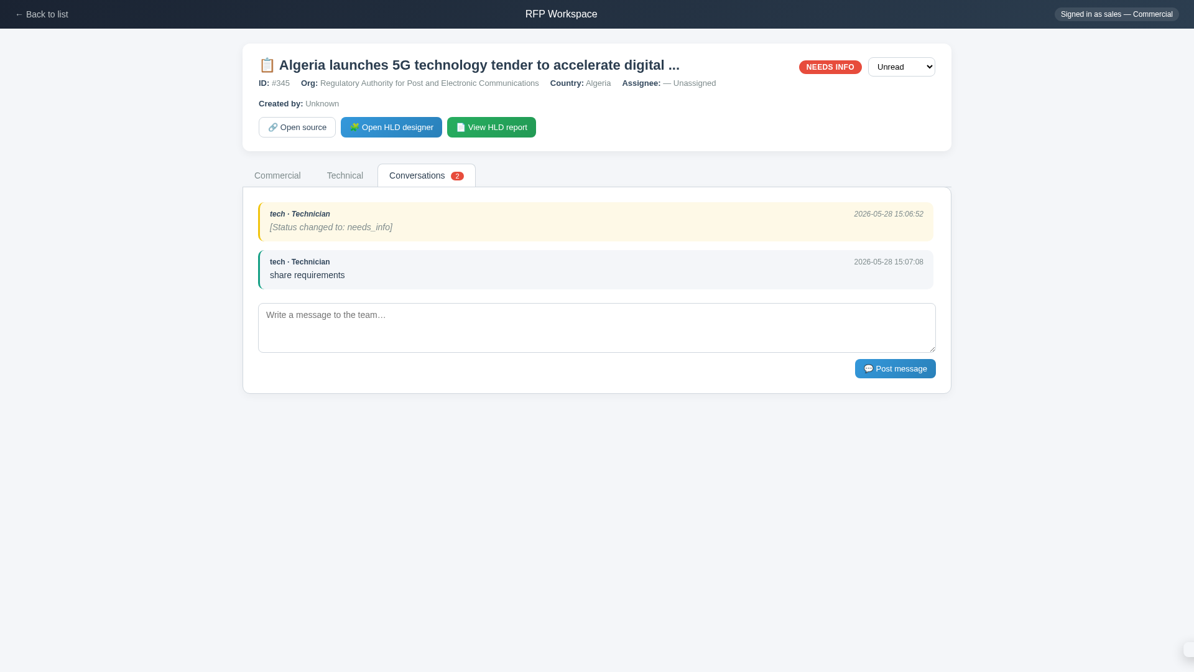Click the timestamp 2026-05-28 15:07:08

coord(888,262)
